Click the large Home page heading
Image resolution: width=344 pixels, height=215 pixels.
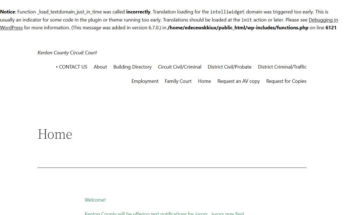coord(55,134)
